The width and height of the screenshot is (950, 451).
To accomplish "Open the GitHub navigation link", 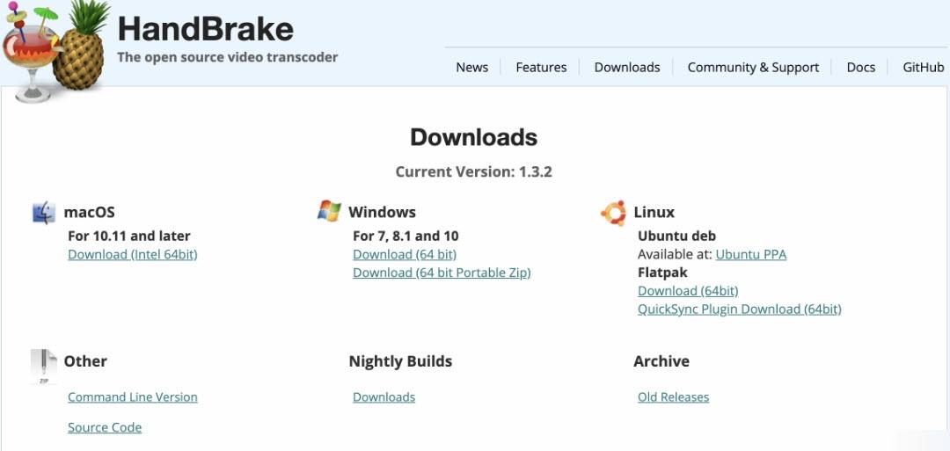I will click(924, 67).
